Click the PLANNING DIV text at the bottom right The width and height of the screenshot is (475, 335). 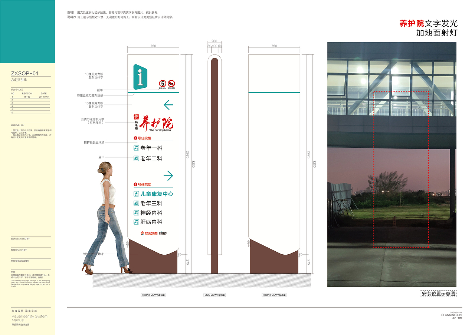[x=451, y=315]
